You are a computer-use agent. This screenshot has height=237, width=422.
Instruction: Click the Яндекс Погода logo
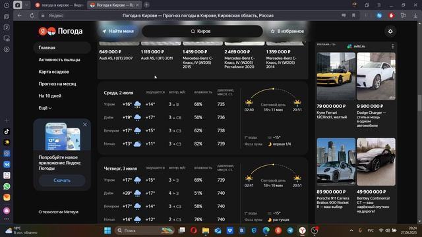[61, 31]
